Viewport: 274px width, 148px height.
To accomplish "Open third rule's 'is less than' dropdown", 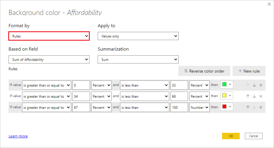I will coord(145,107).
